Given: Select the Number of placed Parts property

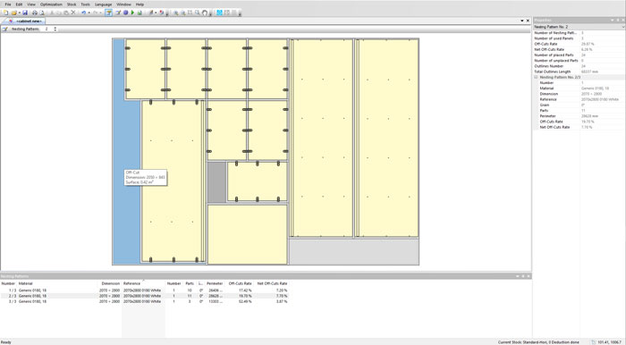Looking at the screenshot, I should point(579,55).
